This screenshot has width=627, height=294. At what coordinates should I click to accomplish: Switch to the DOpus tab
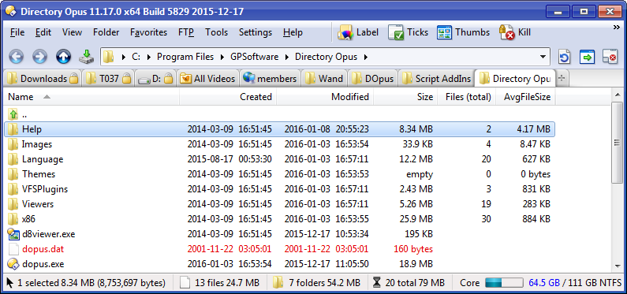(374, 79)
